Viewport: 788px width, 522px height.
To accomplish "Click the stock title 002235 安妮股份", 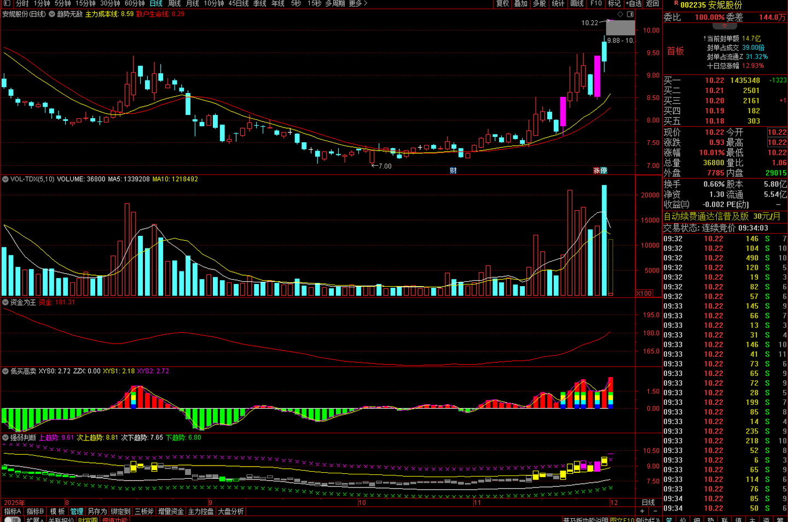I will tap(711, 5).
